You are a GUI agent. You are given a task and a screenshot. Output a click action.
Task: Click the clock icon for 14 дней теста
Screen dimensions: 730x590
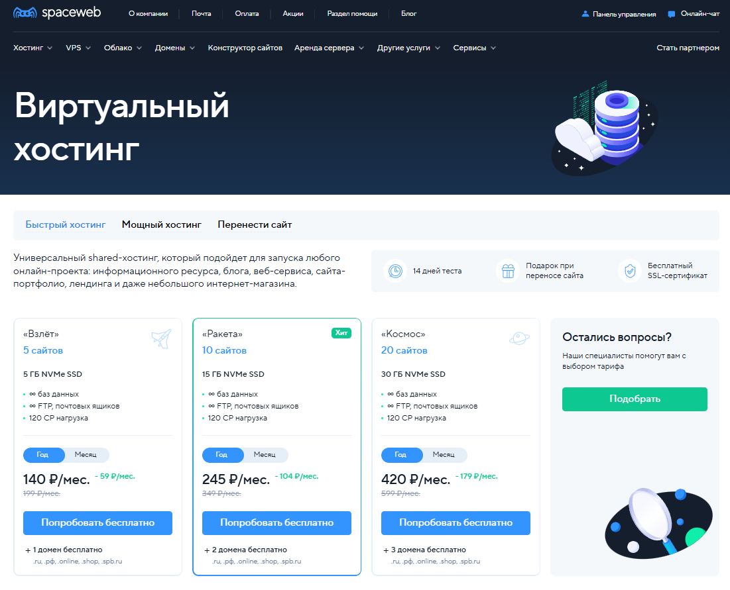coord(395,271)
